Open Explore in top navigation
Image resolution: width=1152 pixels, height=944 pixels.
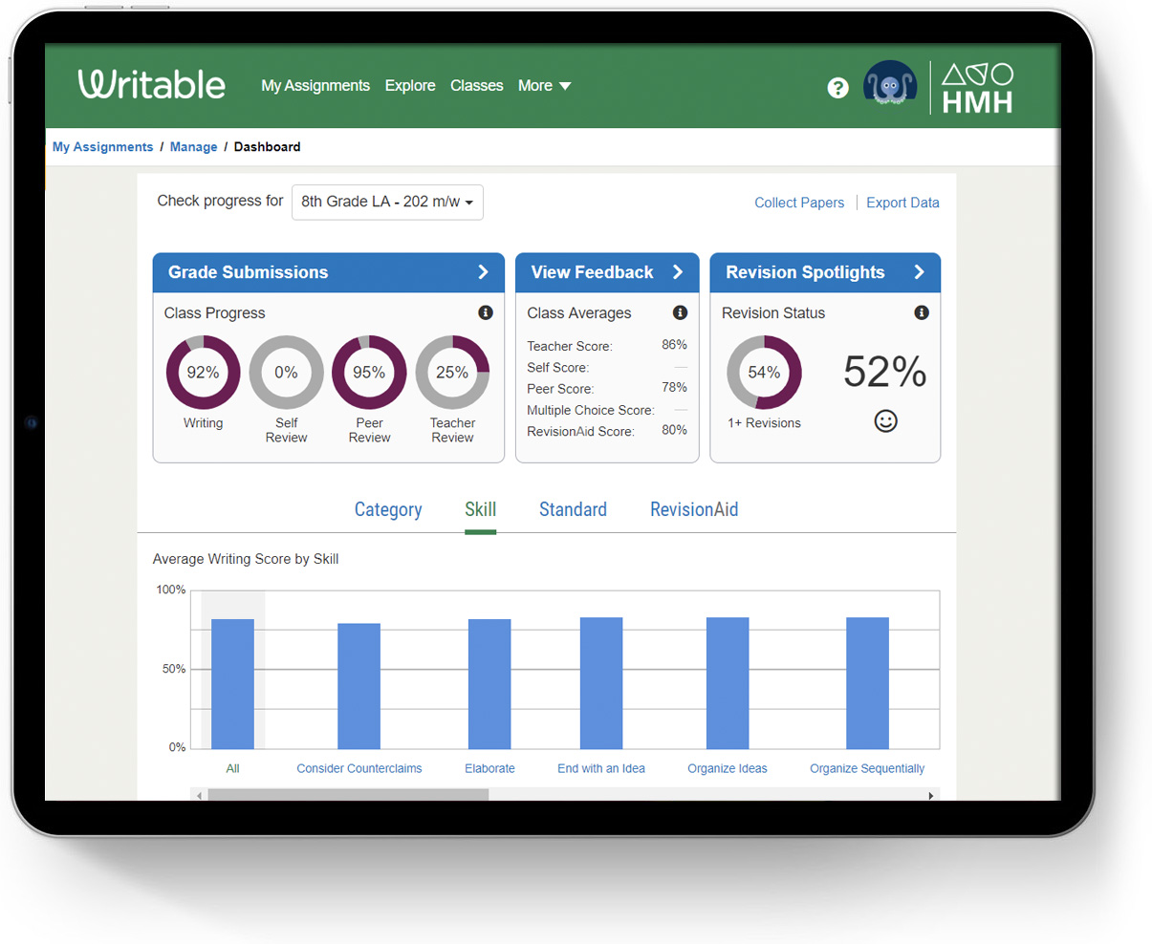click(x=410, y=86)
